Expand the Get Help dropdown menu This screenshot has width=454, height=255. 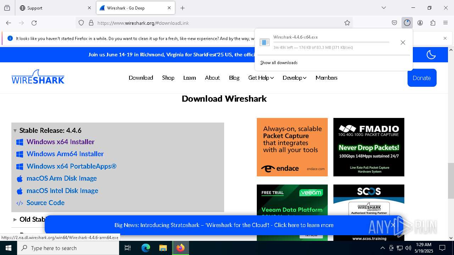tap(261, 78)
